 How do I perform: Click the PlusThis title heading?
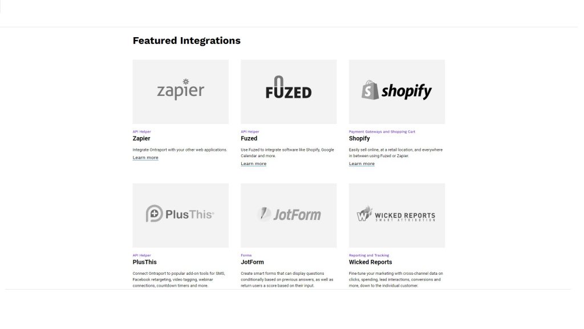click(x=145, y=262)
